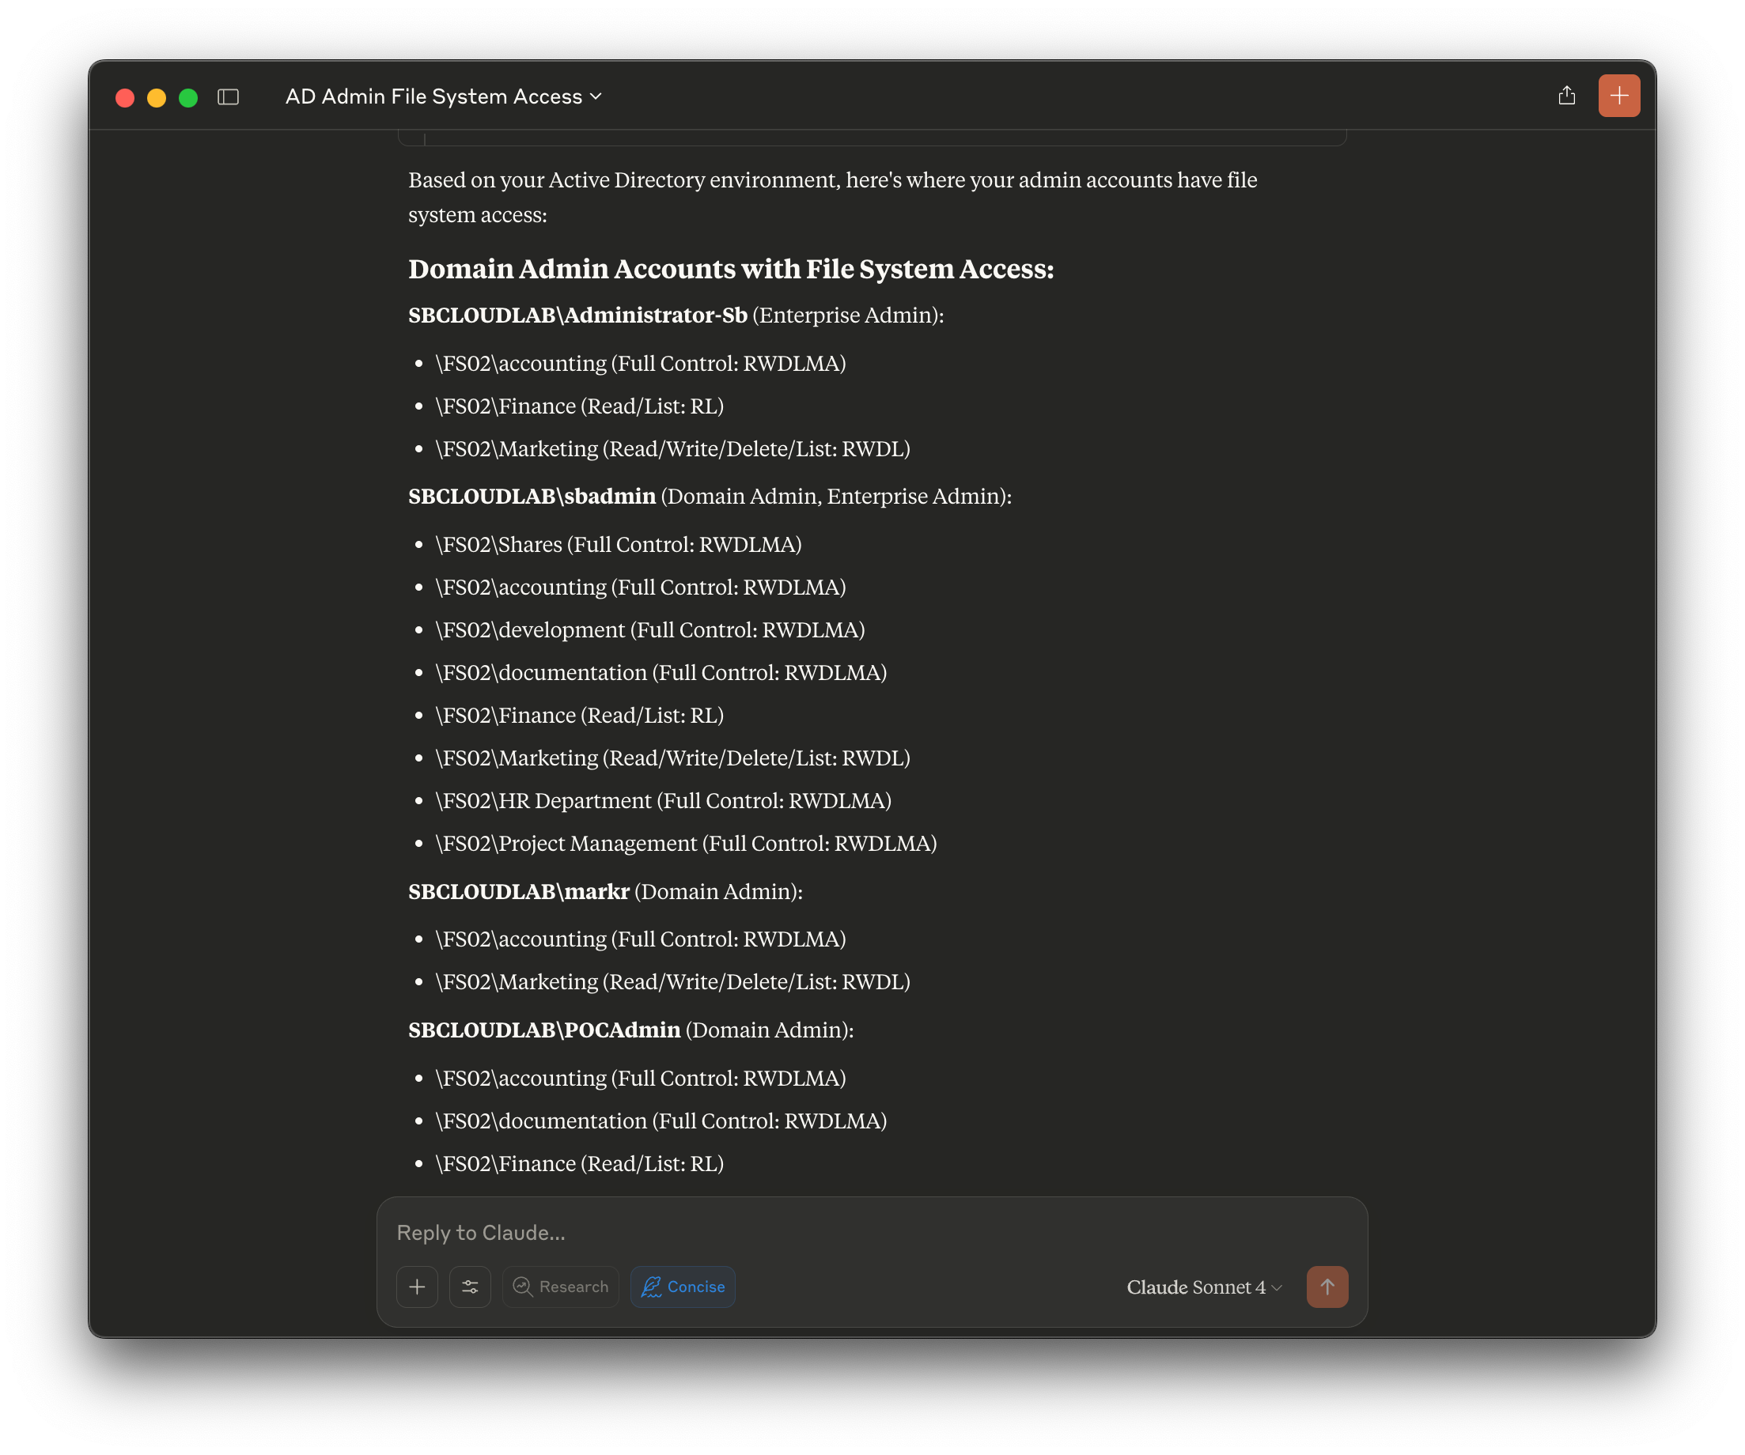Screen dimensions: 1745x1455
Task: Open the Claude Sonnet 4 model selector
Action: click(1202, 1287)
